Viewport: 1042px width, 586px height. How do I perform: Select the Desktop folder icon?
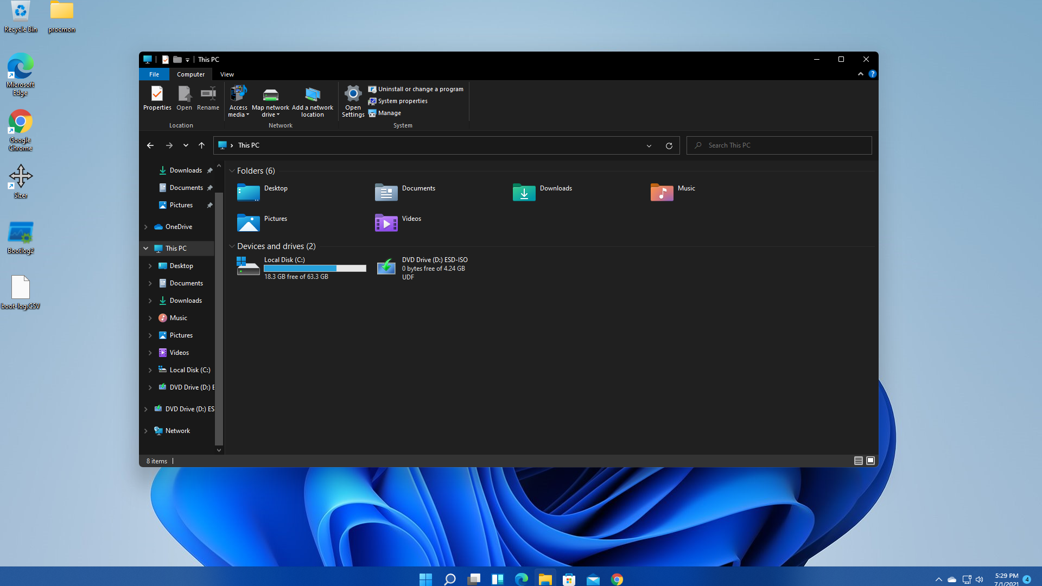click(249, 192)
